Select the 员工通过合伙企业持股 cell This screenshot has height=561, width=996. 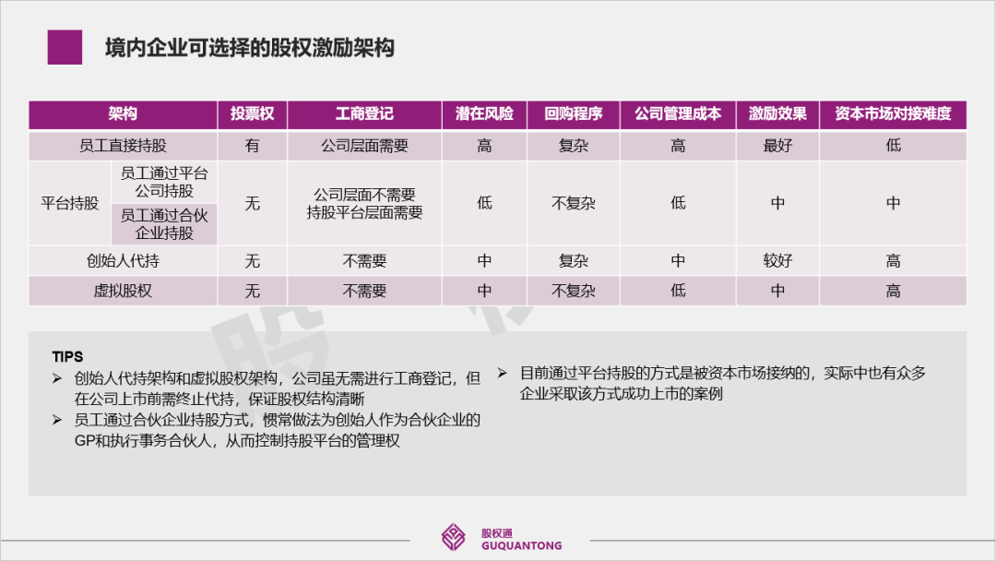tap(164, 224)
